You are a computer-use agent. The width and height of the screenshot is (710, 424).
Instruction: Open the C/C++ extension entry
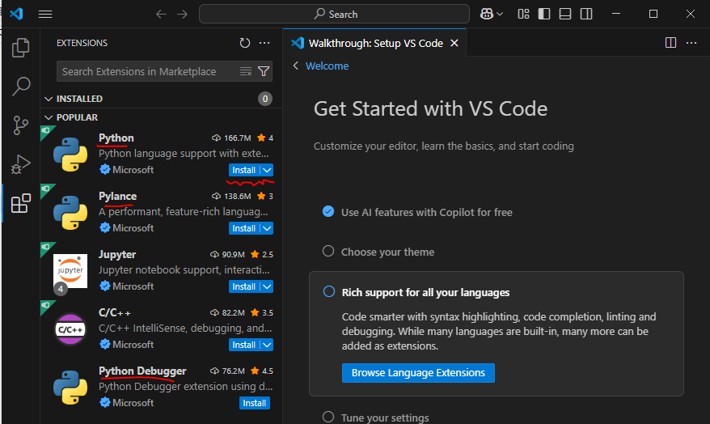click(x=161, y=329)
